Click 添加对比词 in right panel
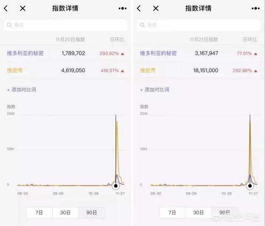The width and height of the screenshot is (265, 226). click(x=154, y=90)
